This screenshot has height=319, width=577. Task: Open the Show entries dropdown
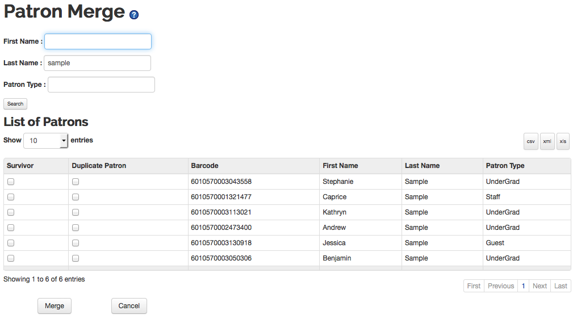pos(45,141)
